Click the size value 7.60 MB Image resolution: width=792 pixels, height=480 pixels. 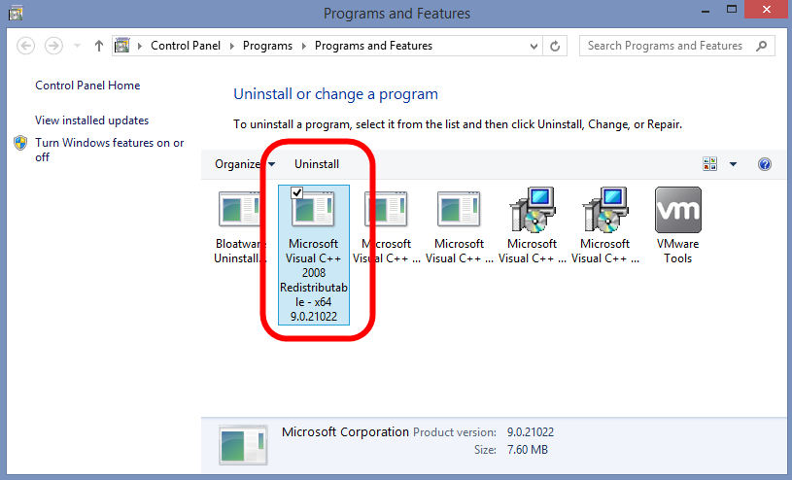(528, 450)
